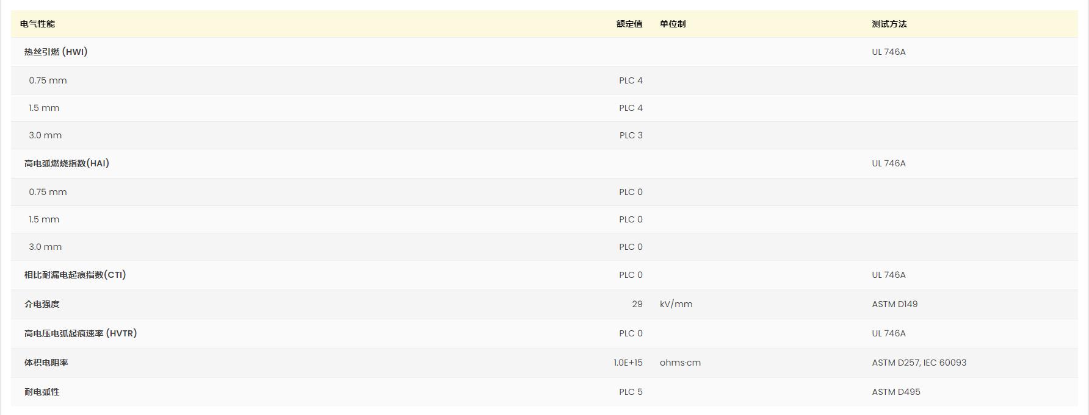Click the 测试方法 column header
This screenshot has height=415, width=1089.
coord(889,24)
